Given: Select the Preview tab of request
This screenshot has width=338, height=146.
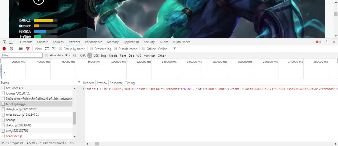Looking at the screenshot, I should [102, 83].
